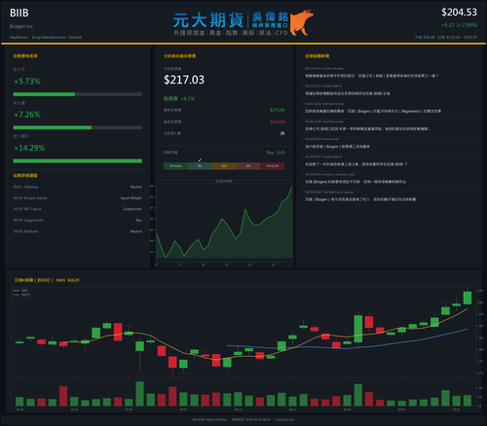This screenshot has height=426, width=487.
Task: Click the analyst count value 29
Action: [x=282, y=133]
